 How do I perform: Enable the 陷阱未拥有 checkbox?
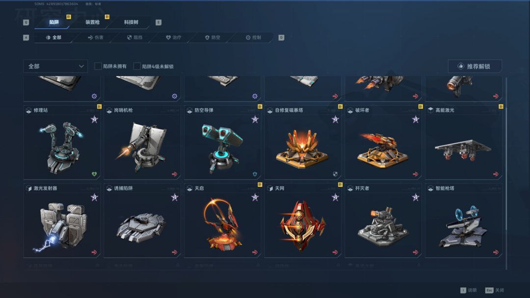tap(98, 66)
